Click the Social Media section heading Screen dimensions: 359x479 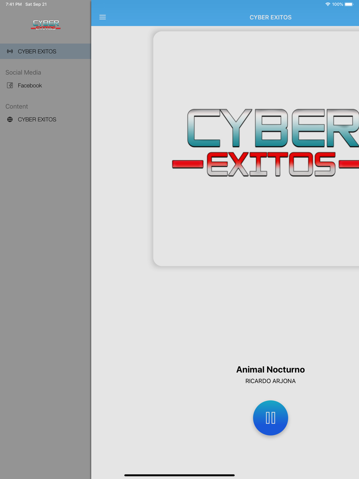click(x=23, y=73)
